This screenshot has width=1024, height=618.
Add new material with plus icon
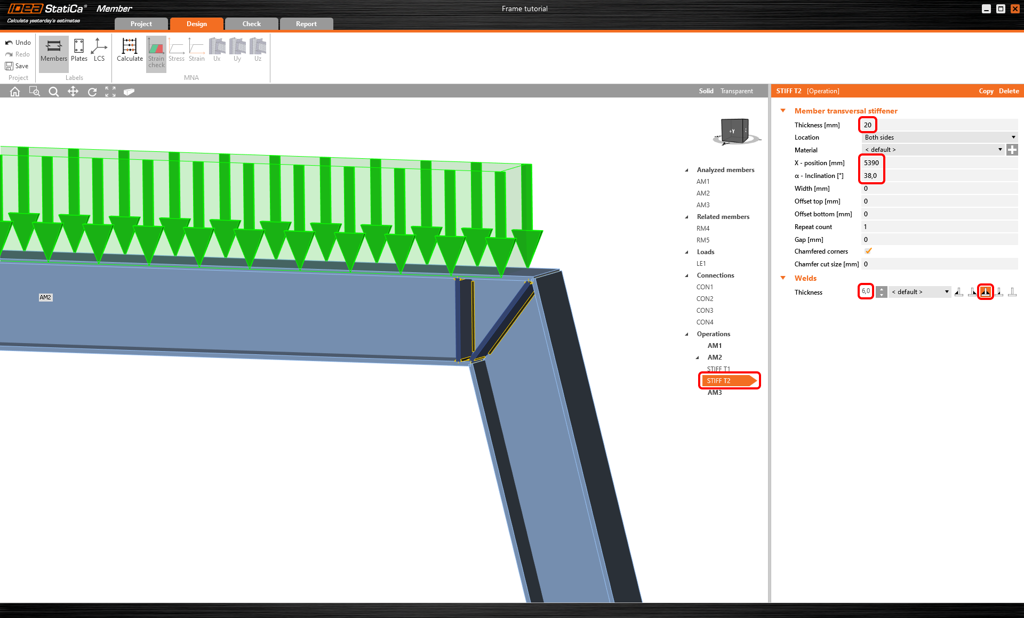[x=1012, y=150]
